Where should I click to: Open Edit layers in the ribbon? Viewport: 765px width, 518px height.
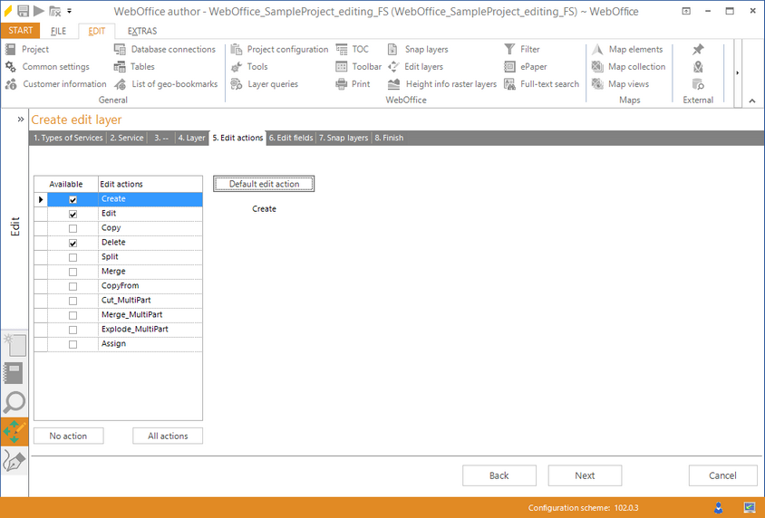pyautogui.click(x=415, y=67)
